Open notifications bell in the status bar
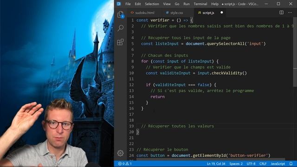297x167 pixels. coord(291,163)
